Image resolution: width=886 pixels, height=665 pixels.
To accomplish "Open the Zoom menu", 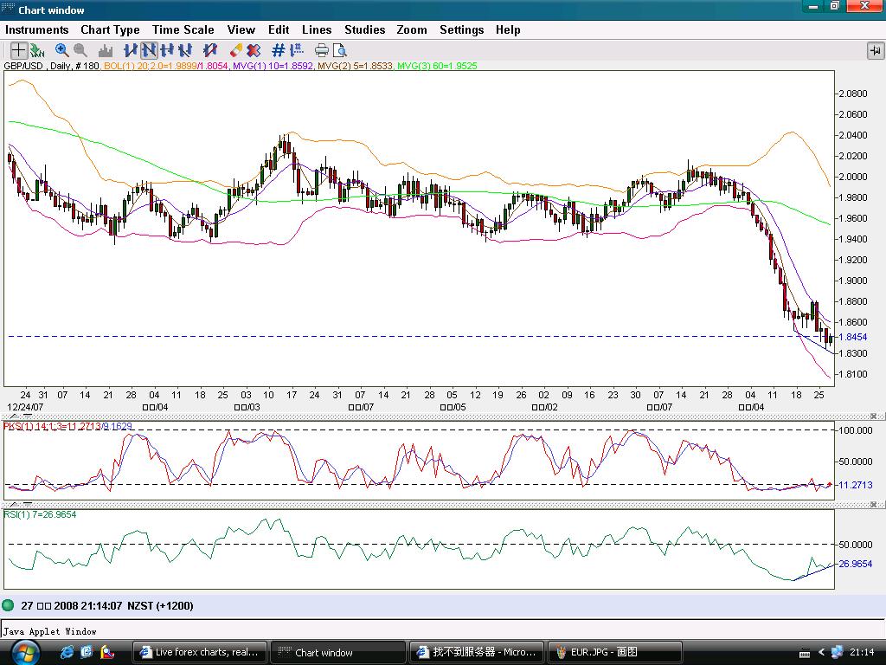I will tap(412, 30).
